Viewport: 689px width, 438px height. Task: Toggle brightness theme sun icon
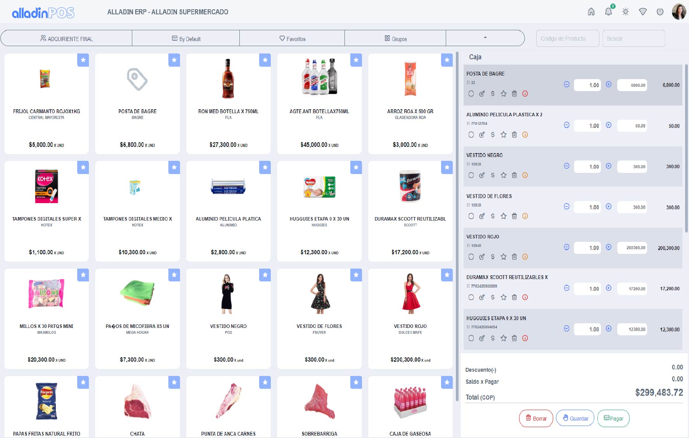[625, 12]
